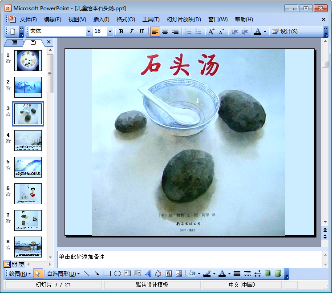Select slide 4 thumbnail
Image resolution: width=332 pixels, height=293 pixels.
click(28, 140)
